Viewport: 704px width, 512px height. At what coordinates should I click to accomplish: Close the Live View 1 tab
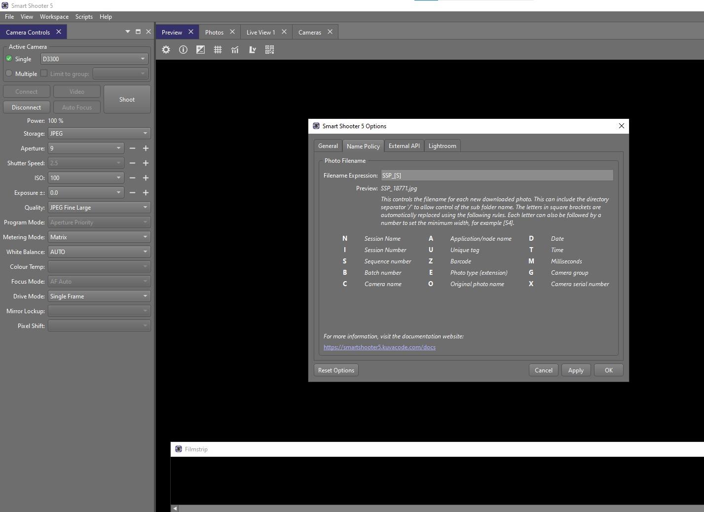click(284, 32)
